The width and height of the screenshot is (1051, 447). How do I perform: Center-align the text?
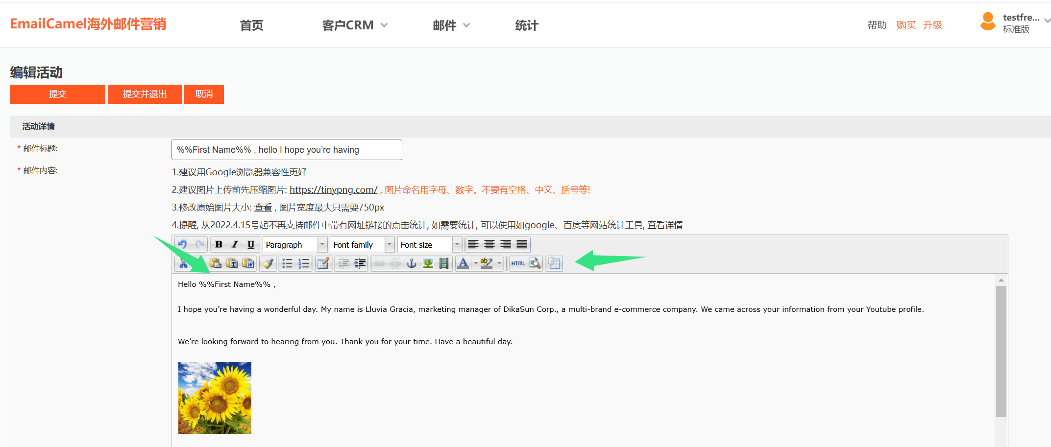[489, 244]
